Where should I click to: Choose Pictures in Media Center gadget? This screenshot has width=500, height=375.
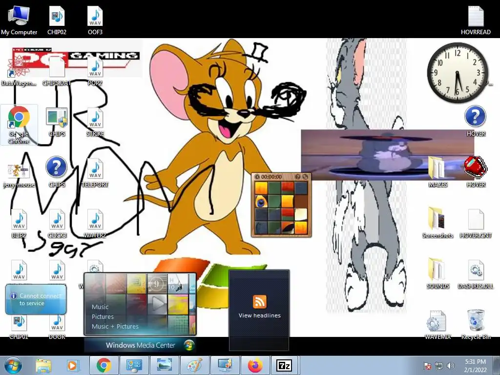(x=103, y=316)
